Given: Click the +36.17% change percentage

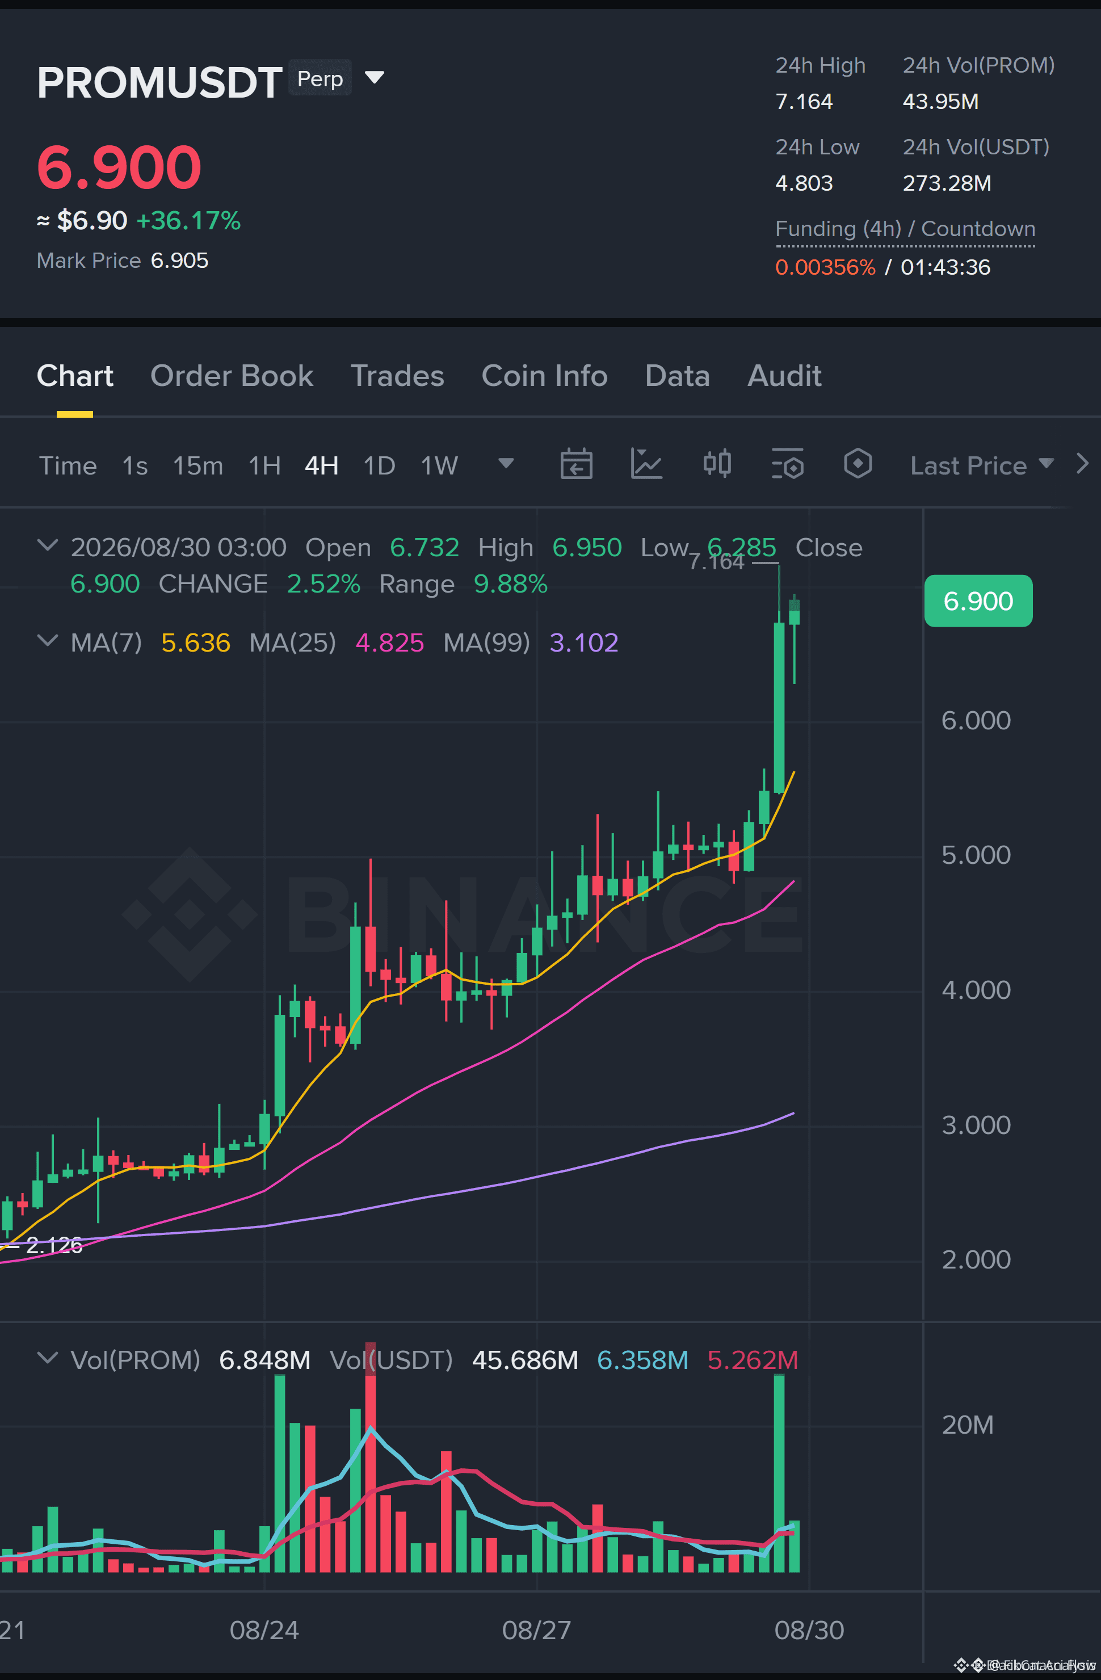Looking at the screenshot, I should 188,221.
